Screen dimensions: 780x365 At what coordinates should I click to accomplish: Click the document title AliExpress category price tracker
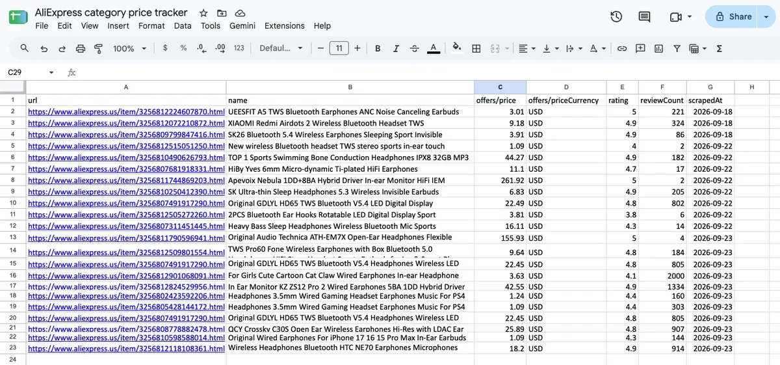click(111, 12)
